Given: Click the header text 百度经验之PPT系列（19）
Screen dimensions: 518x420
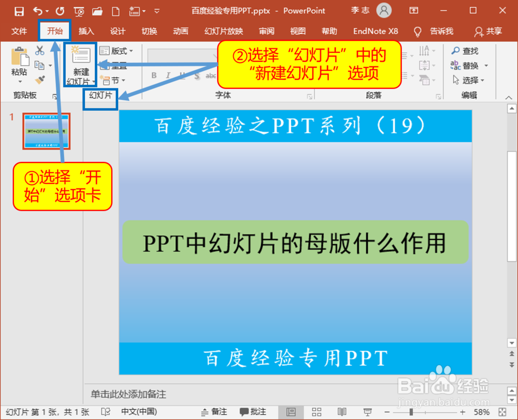Looking at the screenshot, I should pos(290,126).
